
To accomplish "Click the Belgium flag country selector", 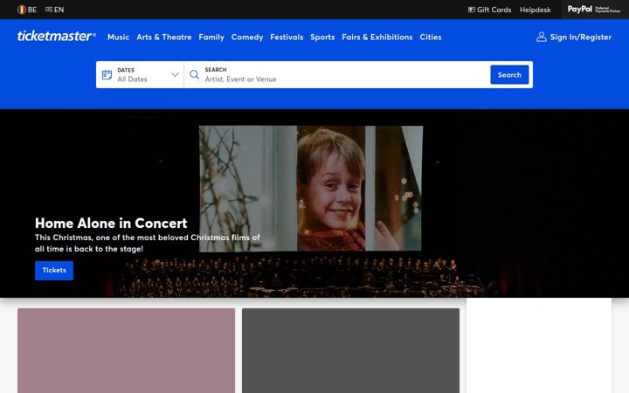I will (26, 10).
